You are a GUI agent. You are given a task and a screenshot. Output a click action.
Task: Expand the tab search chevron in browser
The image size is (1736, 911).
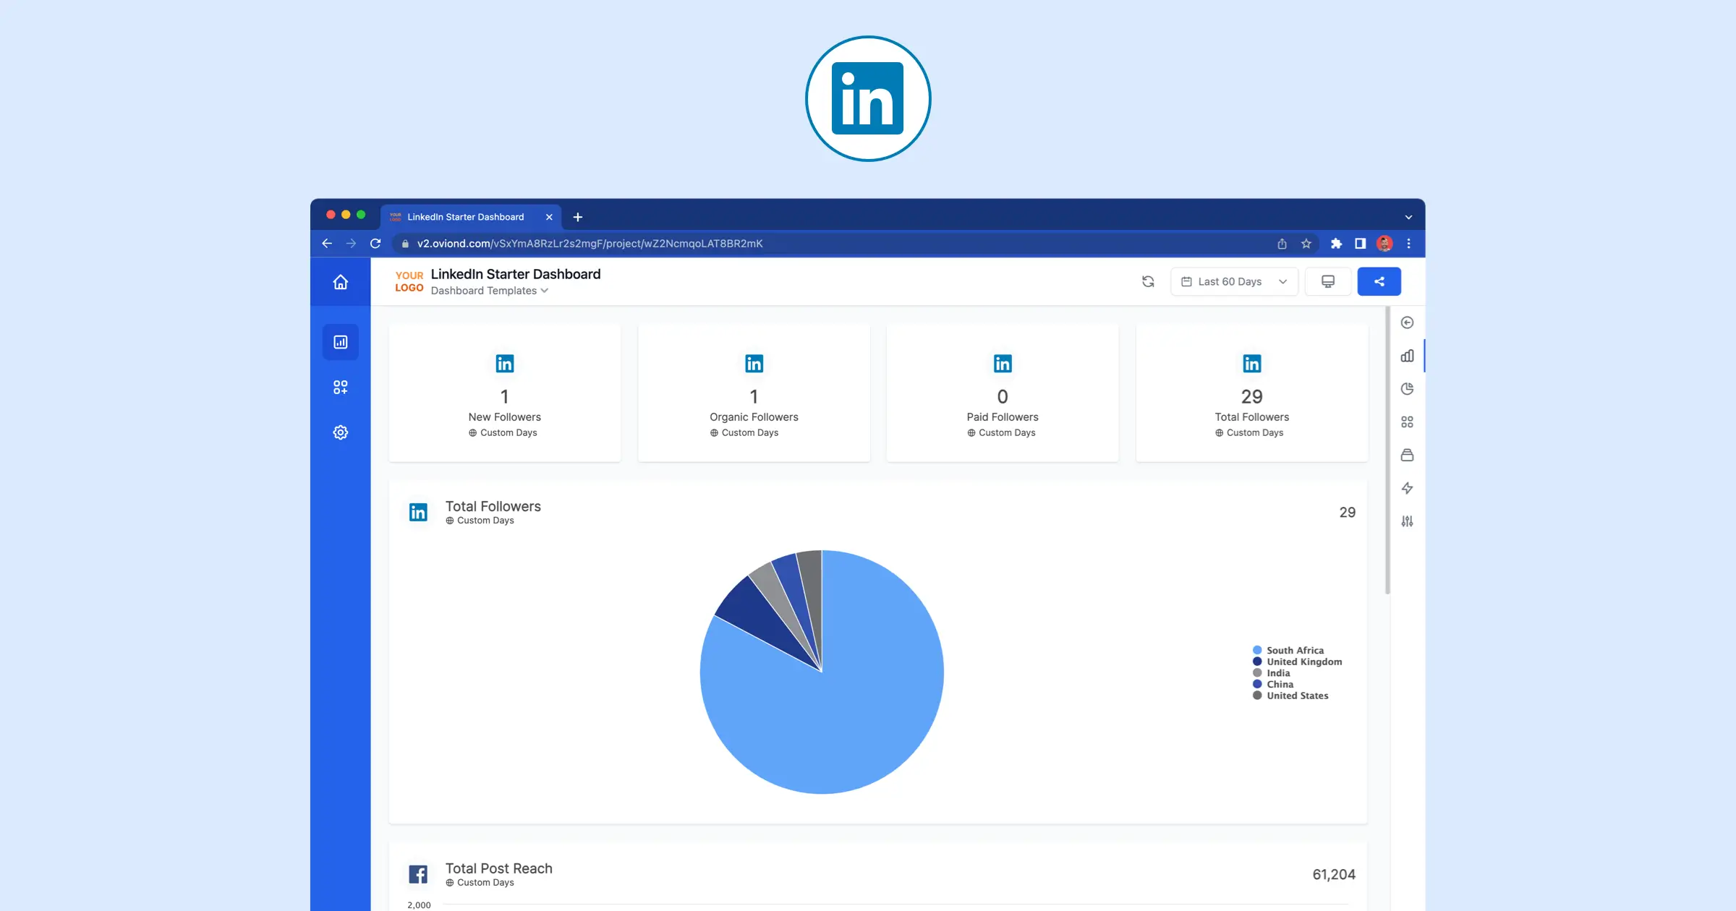(1408, 217)
